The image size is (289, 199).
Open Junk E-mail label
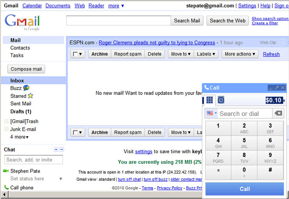(x=23, y=129)
